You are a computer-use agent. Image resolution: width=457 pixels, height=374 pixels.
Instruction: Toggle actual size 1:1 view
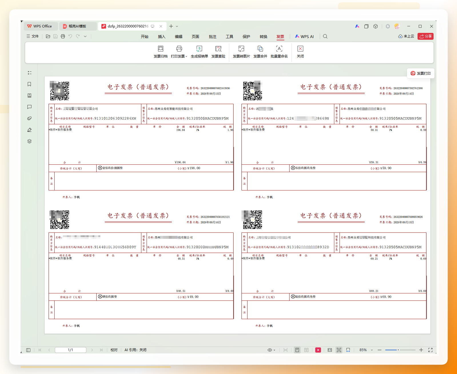click(330, 350)
